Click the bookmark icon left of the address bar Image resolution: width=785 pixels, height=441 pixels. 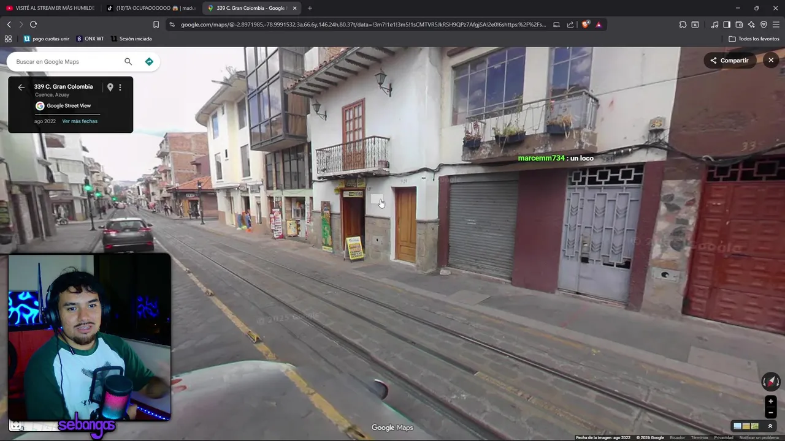coord(156,24)
